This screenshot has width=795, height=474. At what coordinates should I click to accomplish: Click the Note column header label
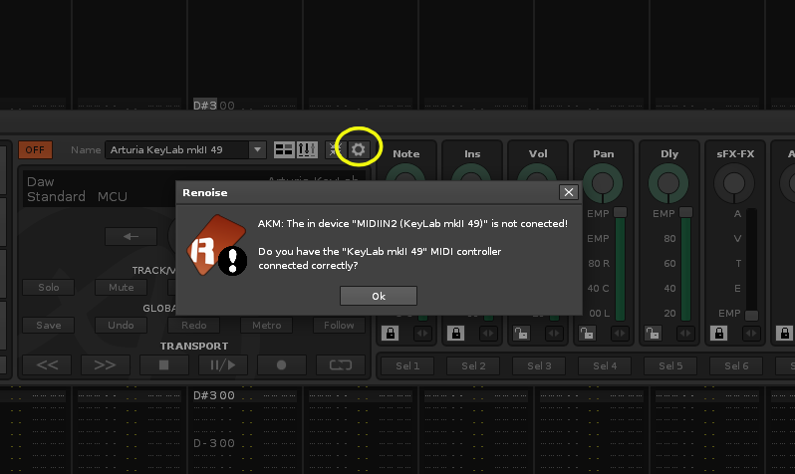click(x=406, y=153)
